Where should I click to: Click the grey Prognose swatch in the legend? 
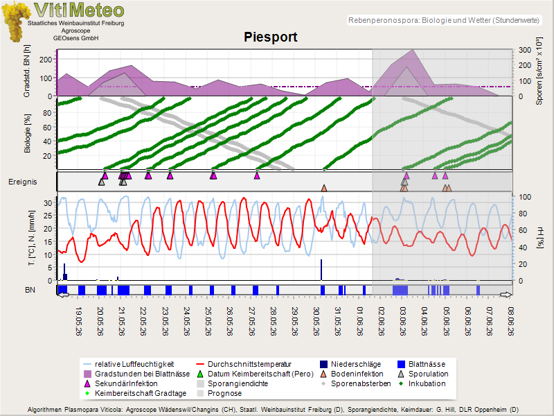pos(200,393)
